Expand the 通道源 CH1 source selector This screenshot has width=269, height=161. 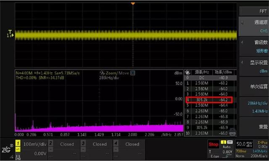pyautogui.click(x=254, y=26)
